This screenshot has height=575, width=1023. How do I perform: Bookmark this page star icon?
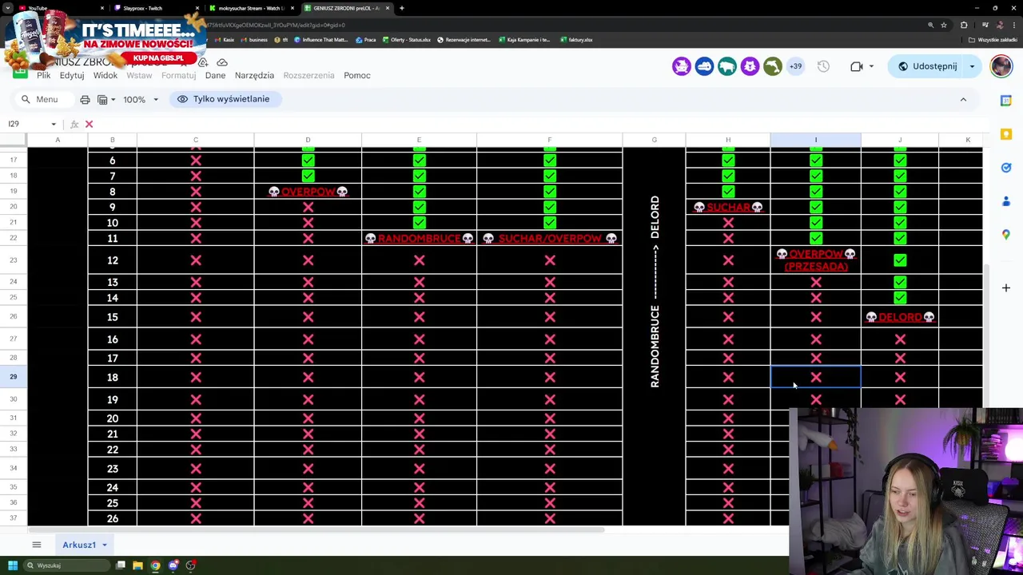944,25
